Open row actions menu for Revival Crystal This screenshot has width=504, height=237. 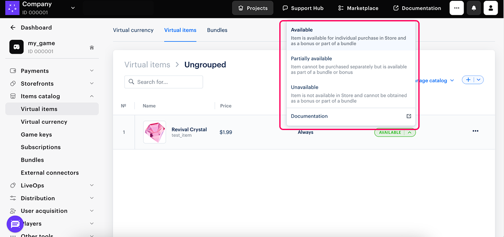click(x=475, y=131)
